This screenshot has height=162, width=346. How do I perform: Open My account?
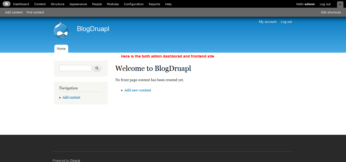[x=268, y=22]
